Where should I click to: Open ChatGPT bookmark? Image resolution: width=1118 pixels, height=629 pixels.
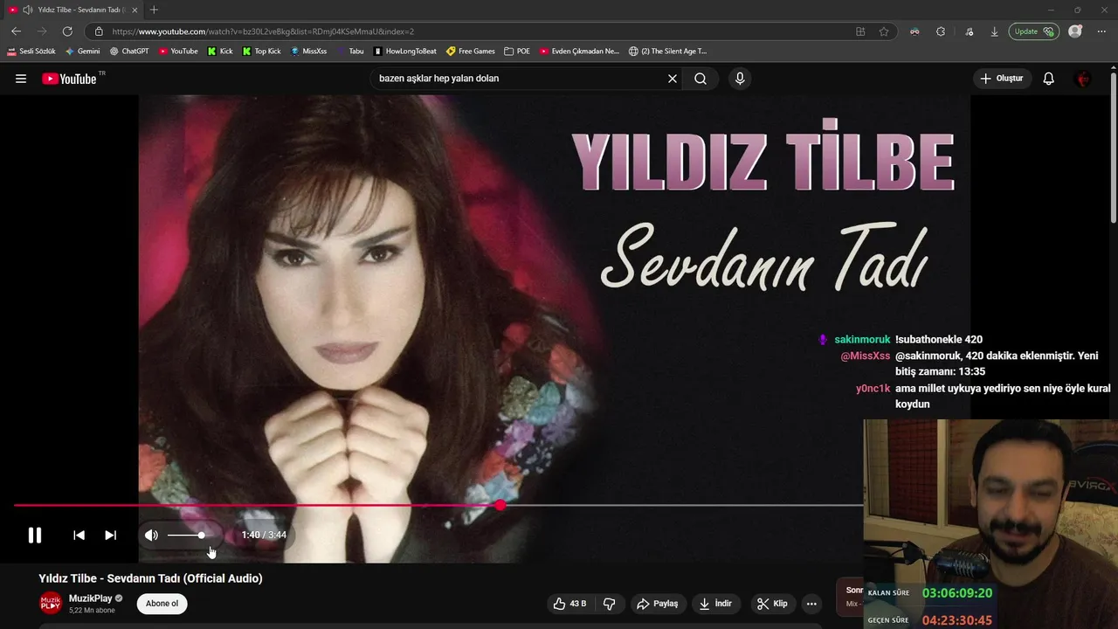pyautogui.click(x=129, y=52)
